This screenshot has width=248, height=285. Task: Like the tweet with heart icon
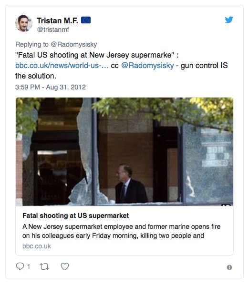coord(65,266)
